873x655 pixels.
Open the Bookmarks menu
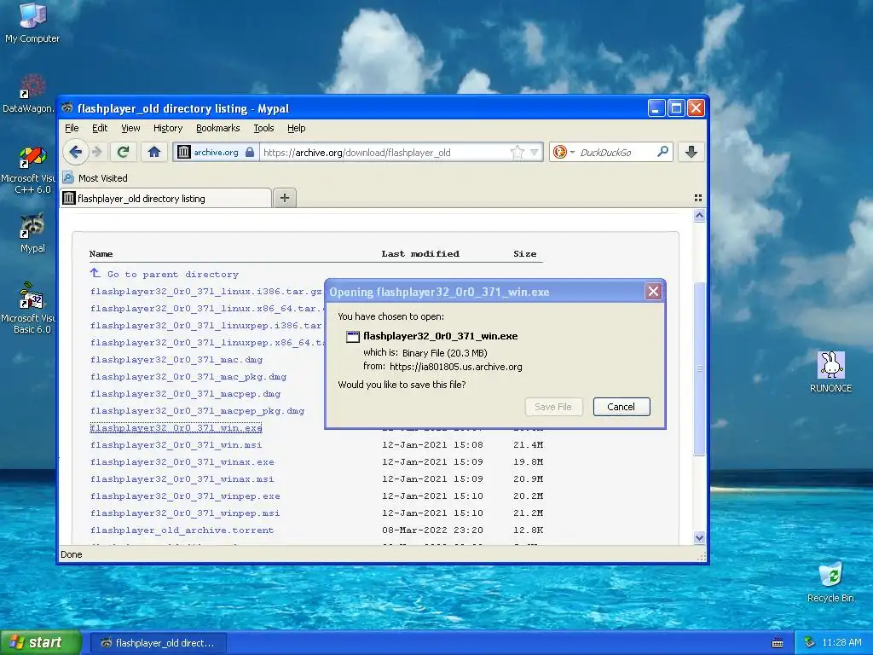217,128
